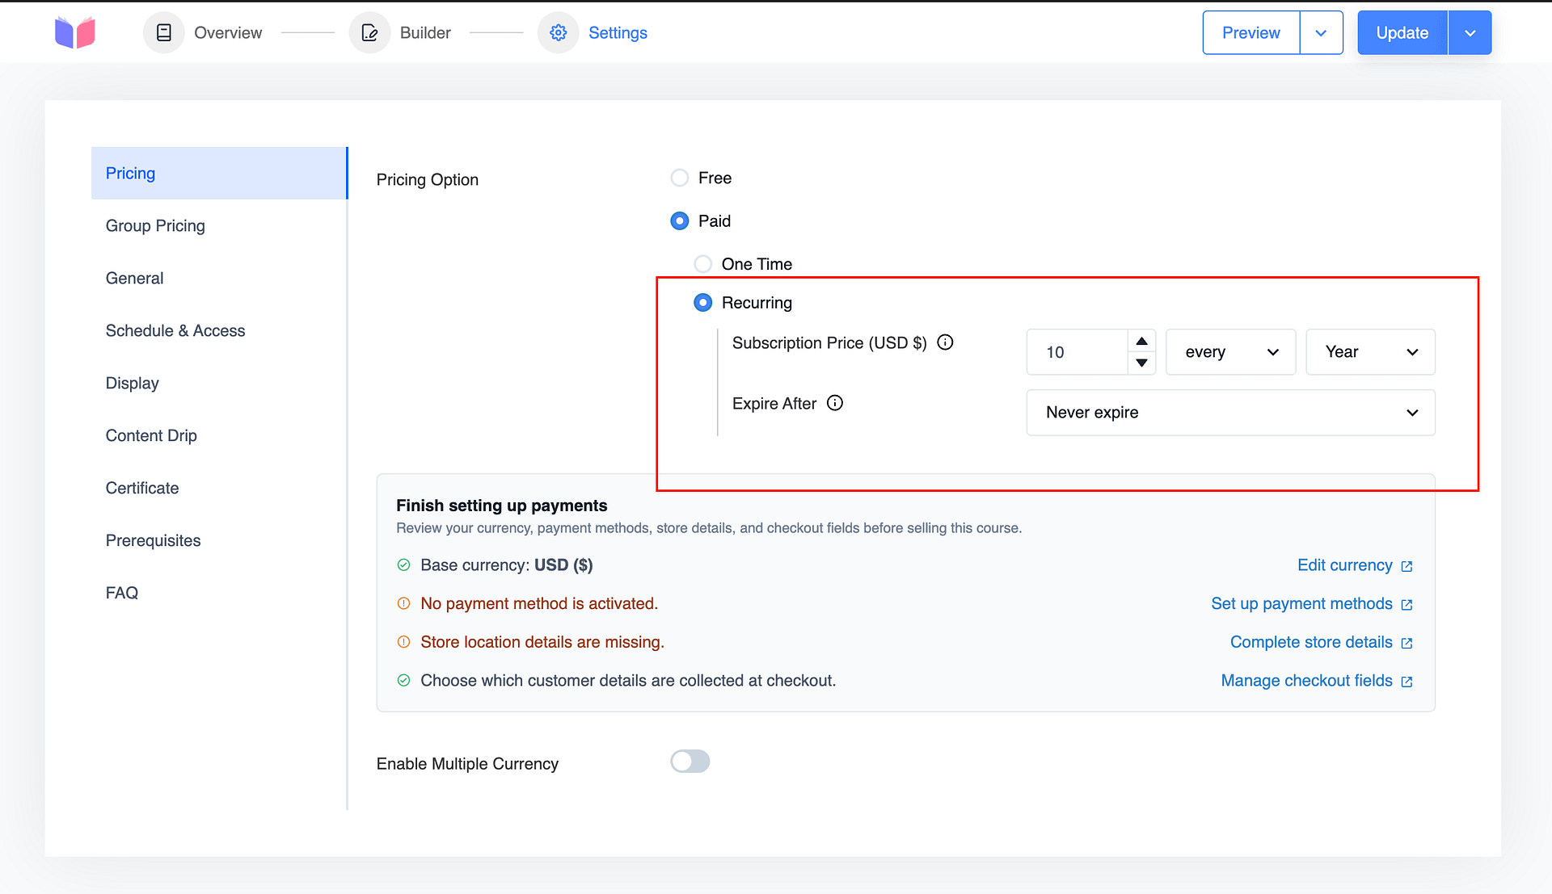Click green check icon beside checkout details
The height and width of the screenshot is (894, 1552).
tap(403, 681)
